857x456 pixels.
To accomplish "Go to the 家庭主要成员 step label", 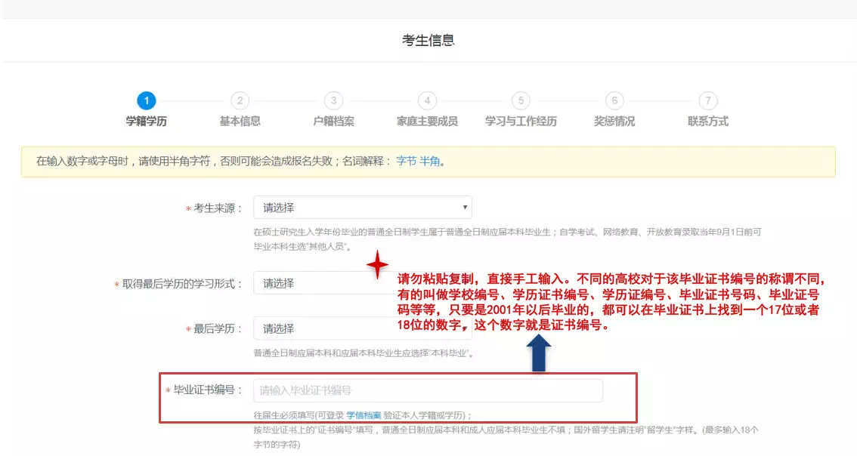I will [427, 122].
